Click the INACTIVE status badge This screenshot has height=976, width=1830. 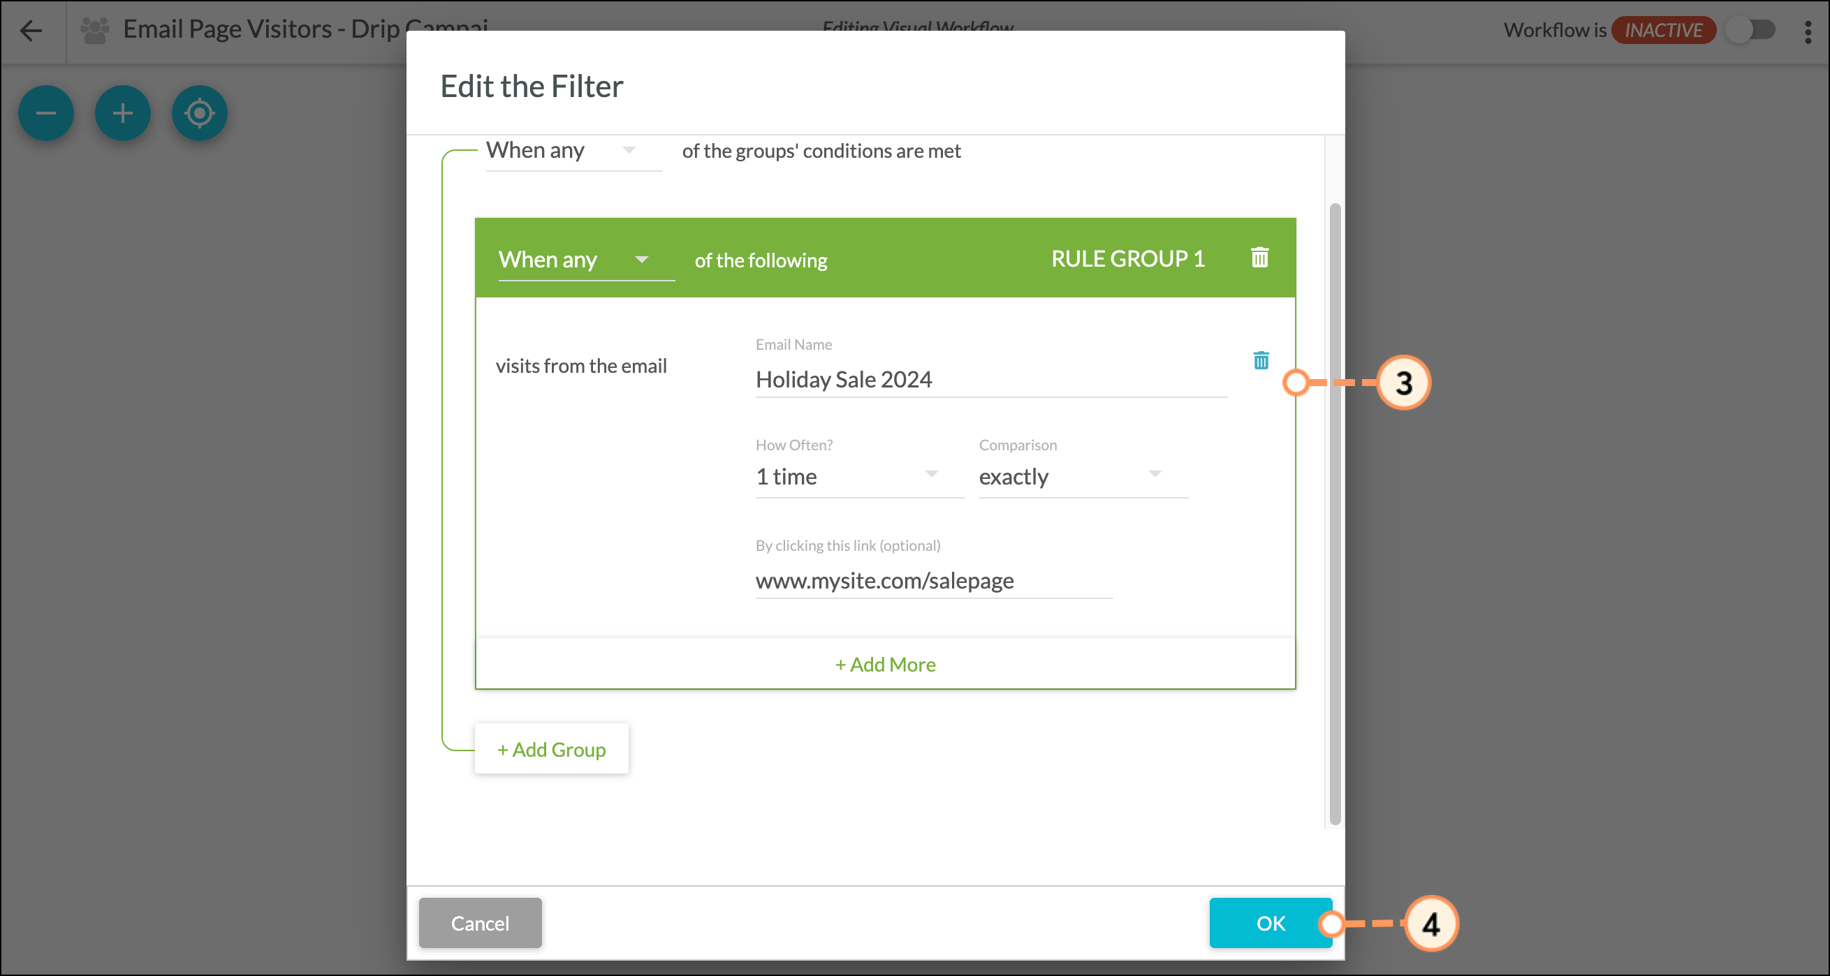1663,31
